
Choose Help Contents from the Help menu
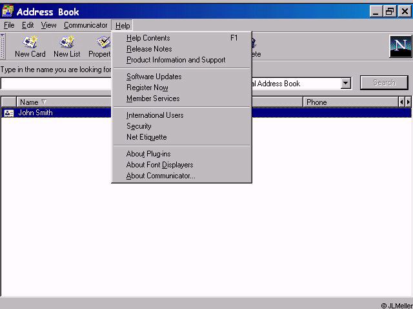pyautogui.click(x=182, y=38)
